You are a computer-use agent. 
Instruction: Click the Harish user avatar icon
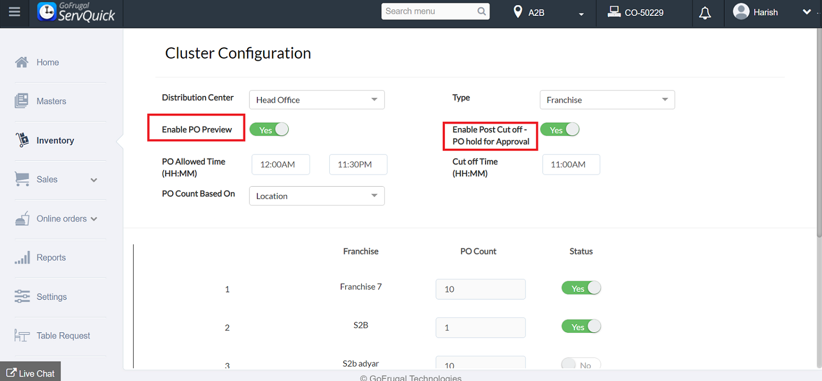point(741,11)
